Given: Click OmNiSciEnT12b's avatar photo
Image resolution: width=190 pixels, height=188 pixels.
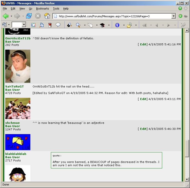Looking at the screenshot, I should coord(18,66).
